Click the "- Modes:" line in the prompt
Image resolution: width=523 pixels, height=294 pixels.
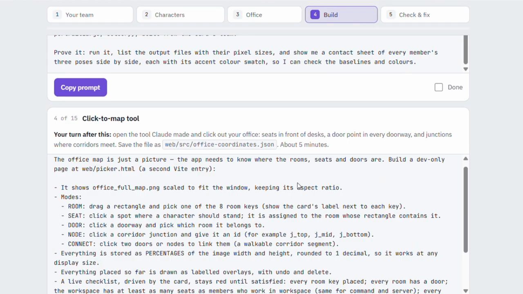(x=68, y=197)
